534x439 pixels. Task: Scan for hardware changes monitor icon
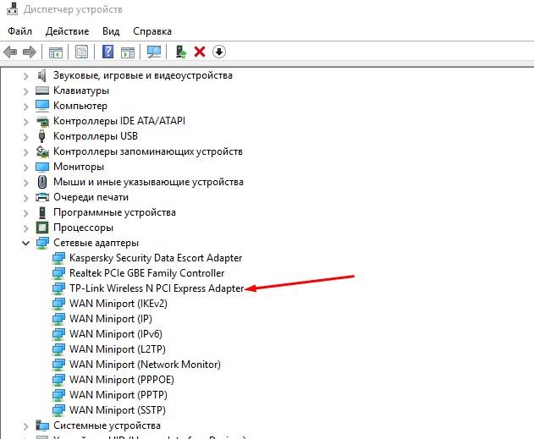tap(154, 52)
